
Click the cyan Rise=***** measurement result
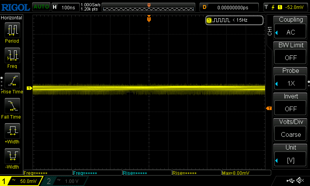(x=147, y=173)
